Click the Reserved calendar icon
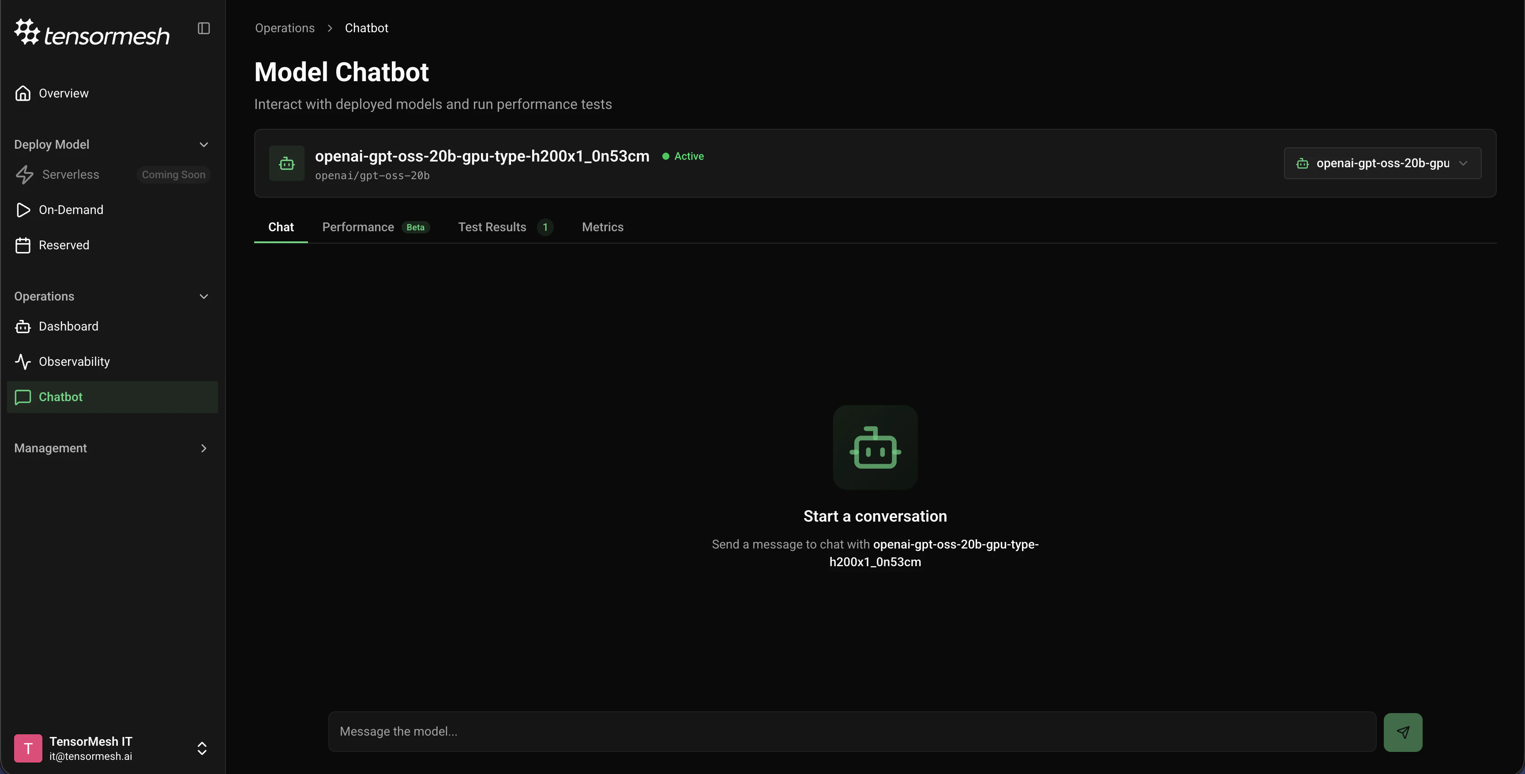 coord(23,244)
